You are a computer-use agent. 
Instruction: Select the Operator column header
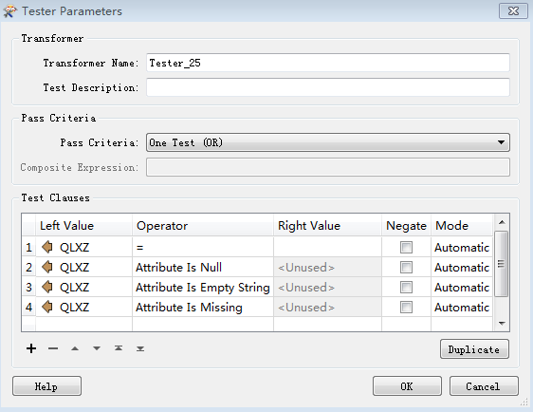(x=203, y=226)
